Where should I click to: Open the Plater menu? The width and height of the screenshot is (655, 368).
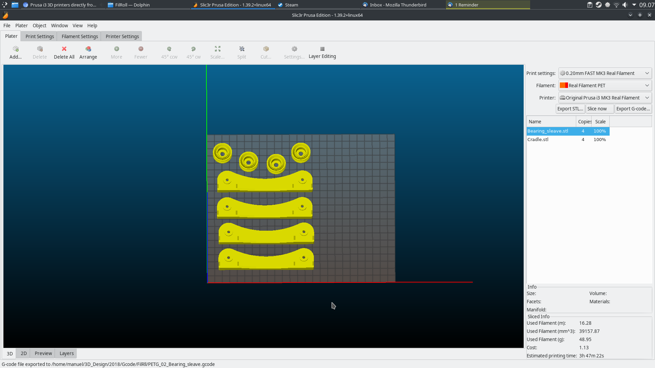click(x=21, y=26)
